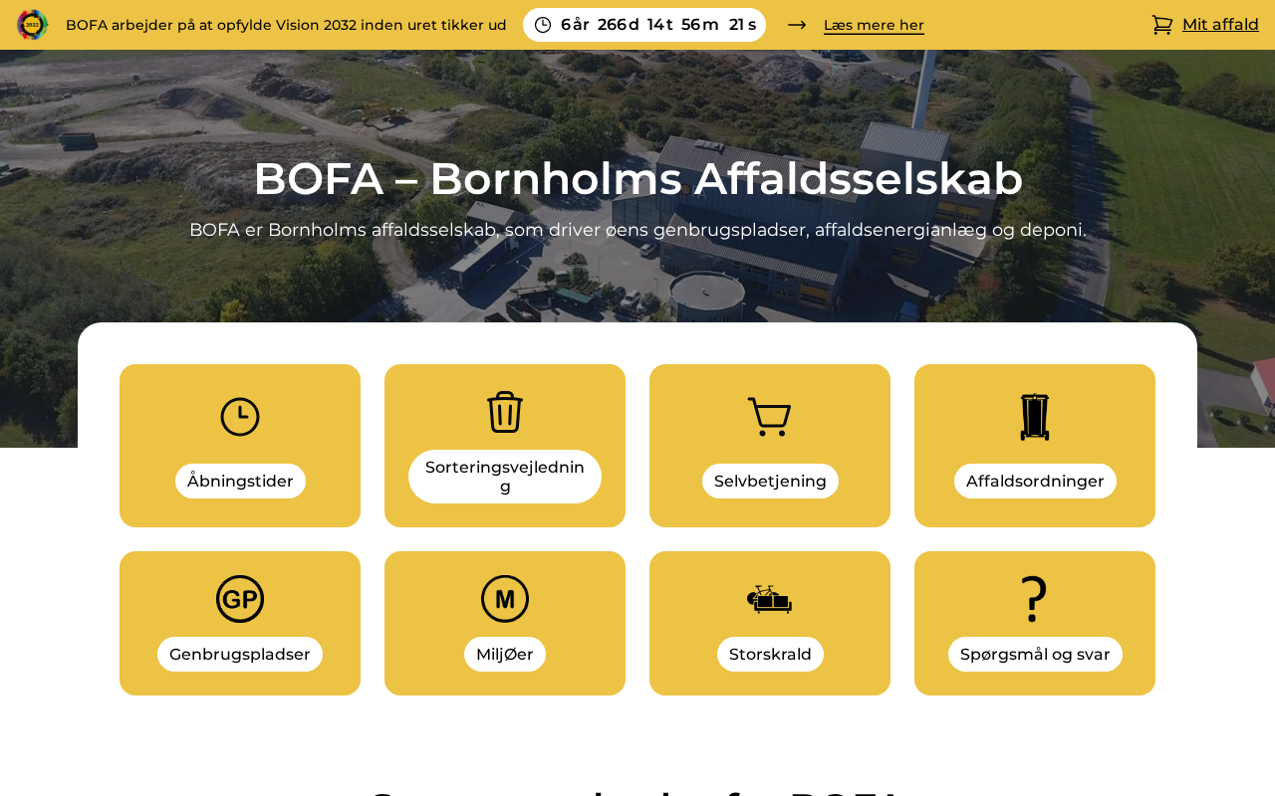Open the Mit affald link
The height and width of the screenshot is (796, 1275).
click(x=1220, y=25)
